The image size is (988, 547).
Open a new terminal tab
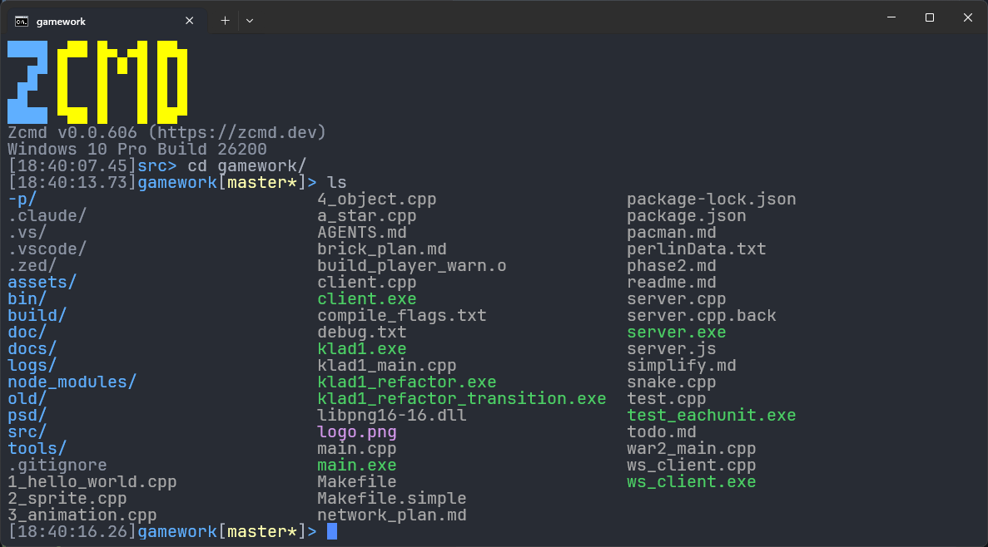(225, 21)
